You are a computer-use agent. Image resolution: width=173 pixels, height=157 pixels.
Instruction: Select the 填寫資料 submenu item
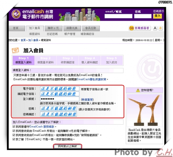(x=35, y=34)
